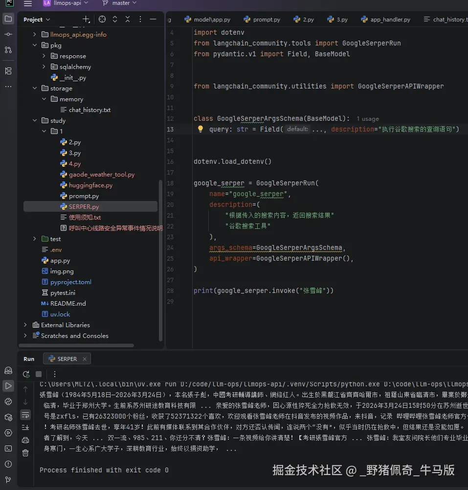The width and height of the screenshot is (468, 490).
Task: Click the "1 usage" hint link
Action: pyautogui.click(x=368, y=119)
